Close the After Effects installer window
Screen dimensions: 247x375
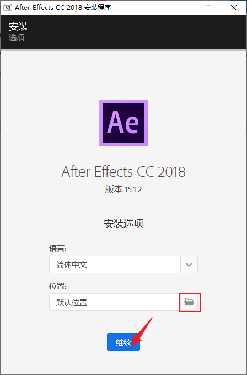[x=234, y=8]
